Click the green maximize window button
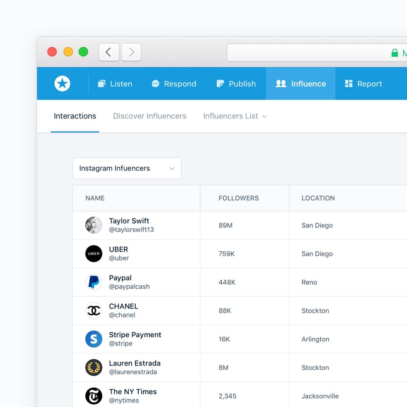The image size is (407, 407). click(83, 52)
